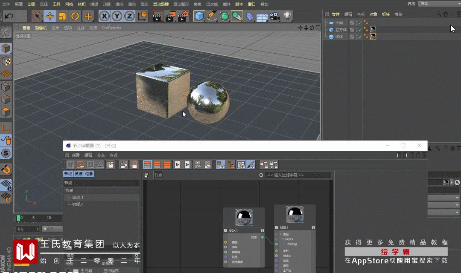Image resolution: width=461 pixels, height=273 pixels.
Task: Open Render Settings gear clapperboard
Action: (x=183, y=16)
